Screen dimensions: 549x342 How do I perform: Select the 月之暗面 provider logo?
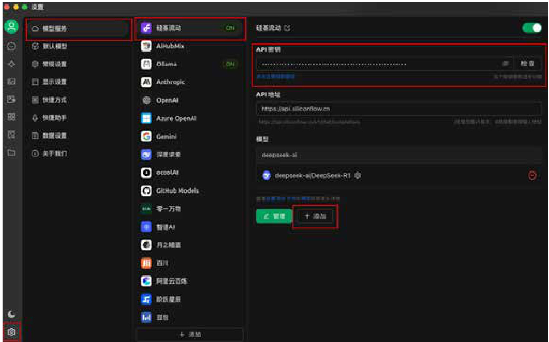147,245
